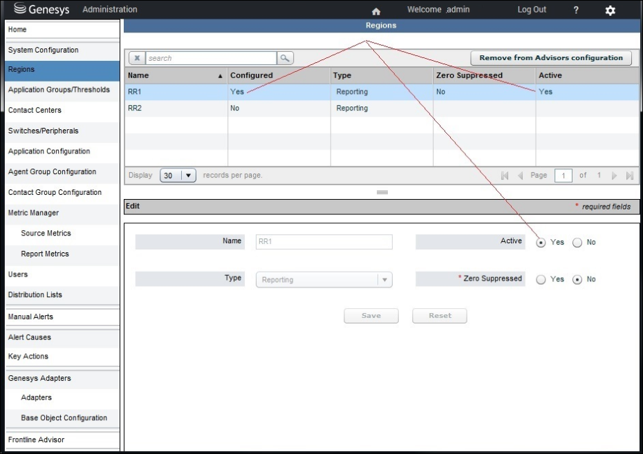Click the help question mark icon
The width and height of the screenshot is (643, 454).
(x=576, y=10)
